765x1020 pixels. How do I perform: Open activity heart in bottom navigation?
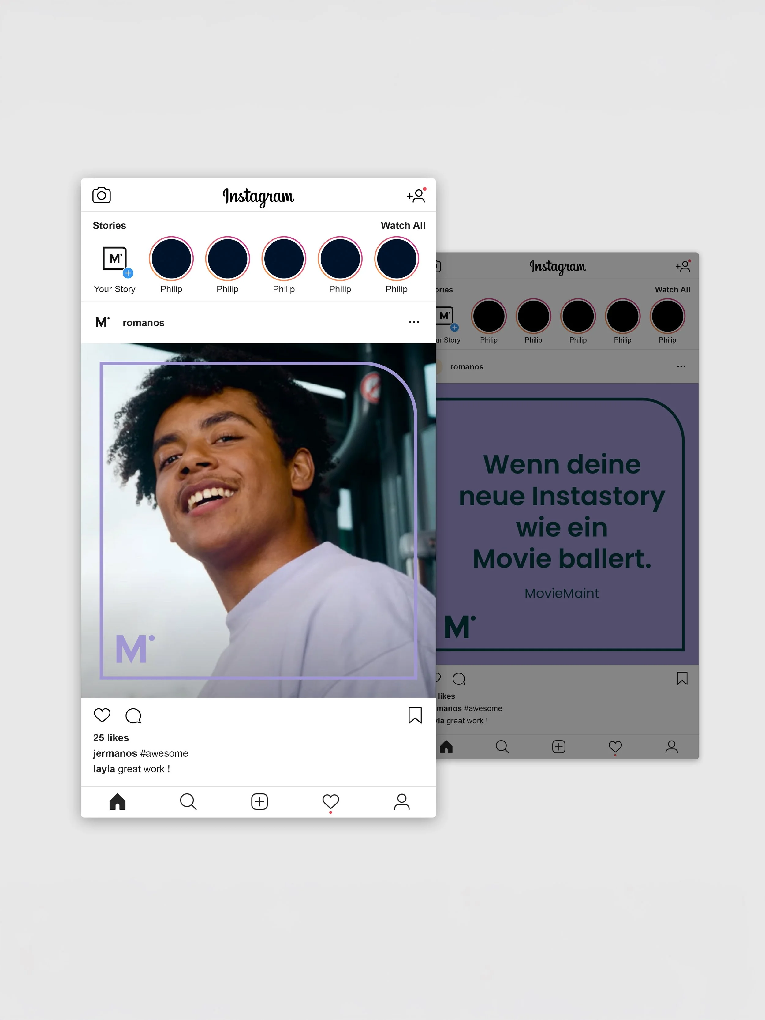click(x=330, y=801)
